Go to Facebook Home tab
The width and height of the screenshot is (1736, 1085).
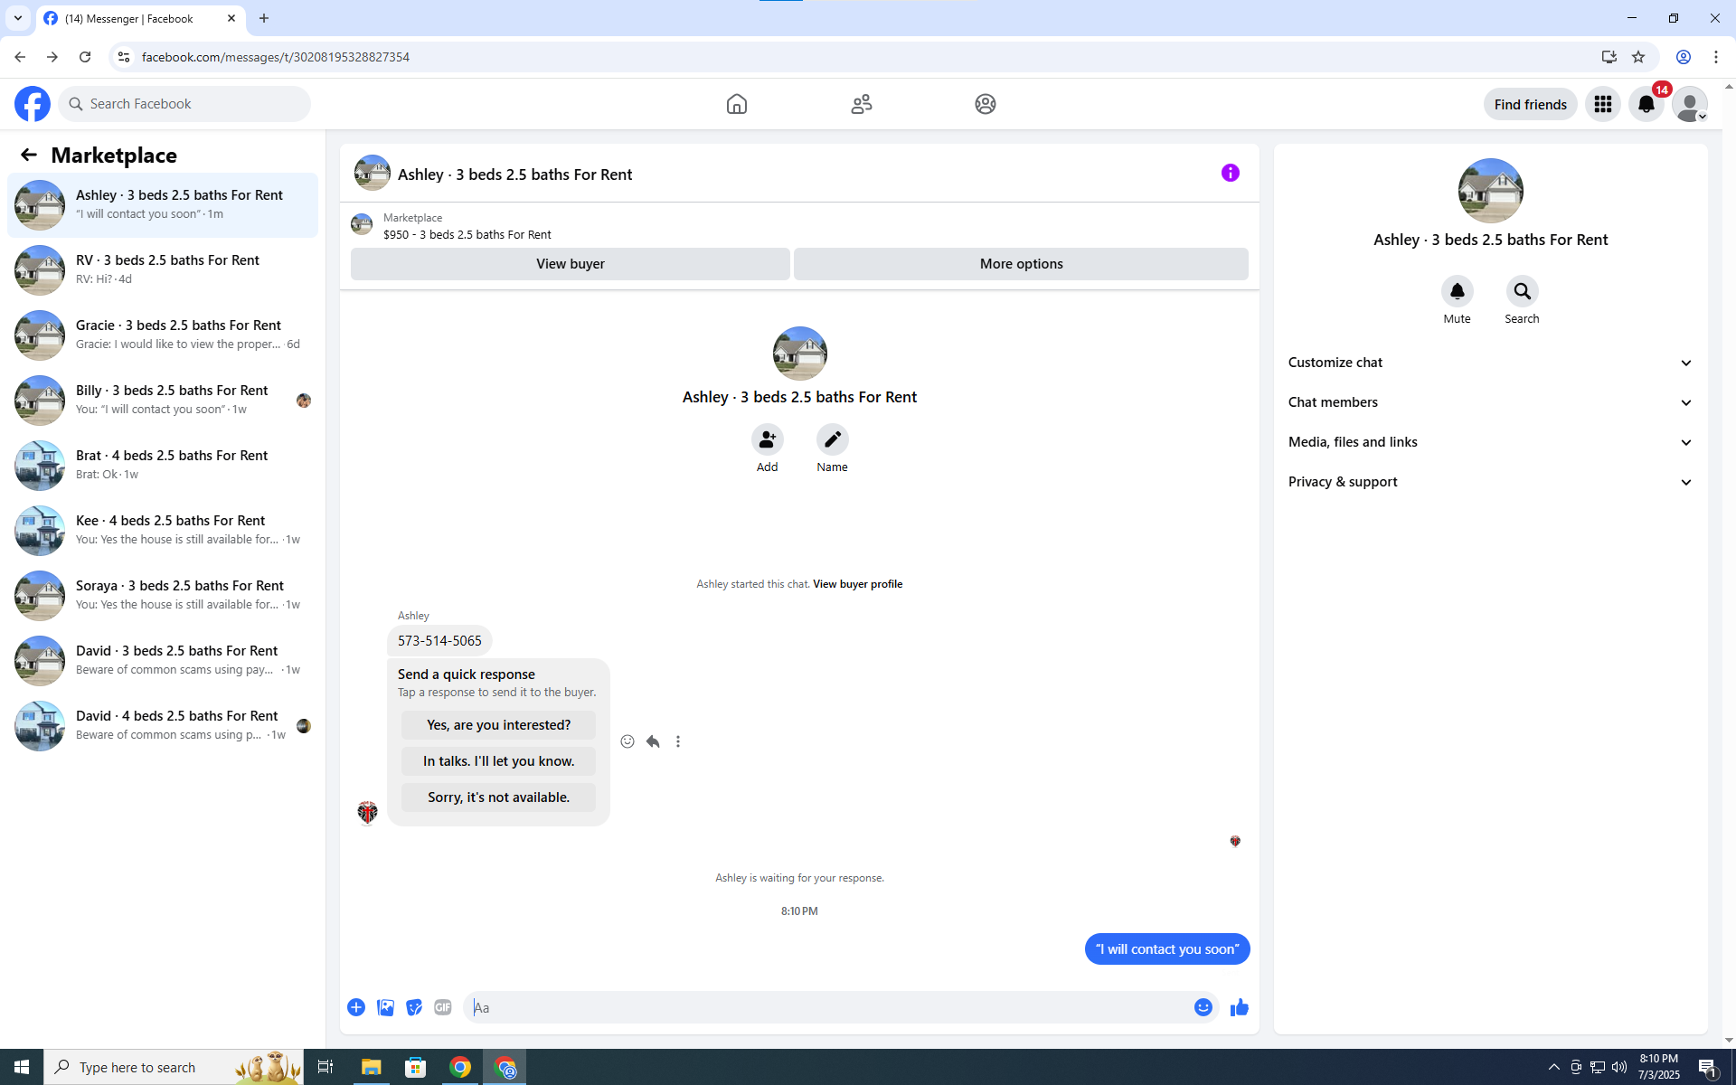click(x=736, y=104)
